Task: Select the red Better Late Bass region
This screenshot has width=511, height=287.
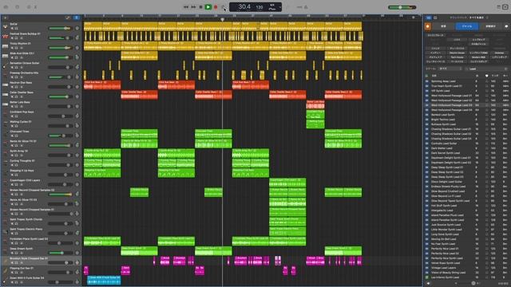Action: coord(315,104)
